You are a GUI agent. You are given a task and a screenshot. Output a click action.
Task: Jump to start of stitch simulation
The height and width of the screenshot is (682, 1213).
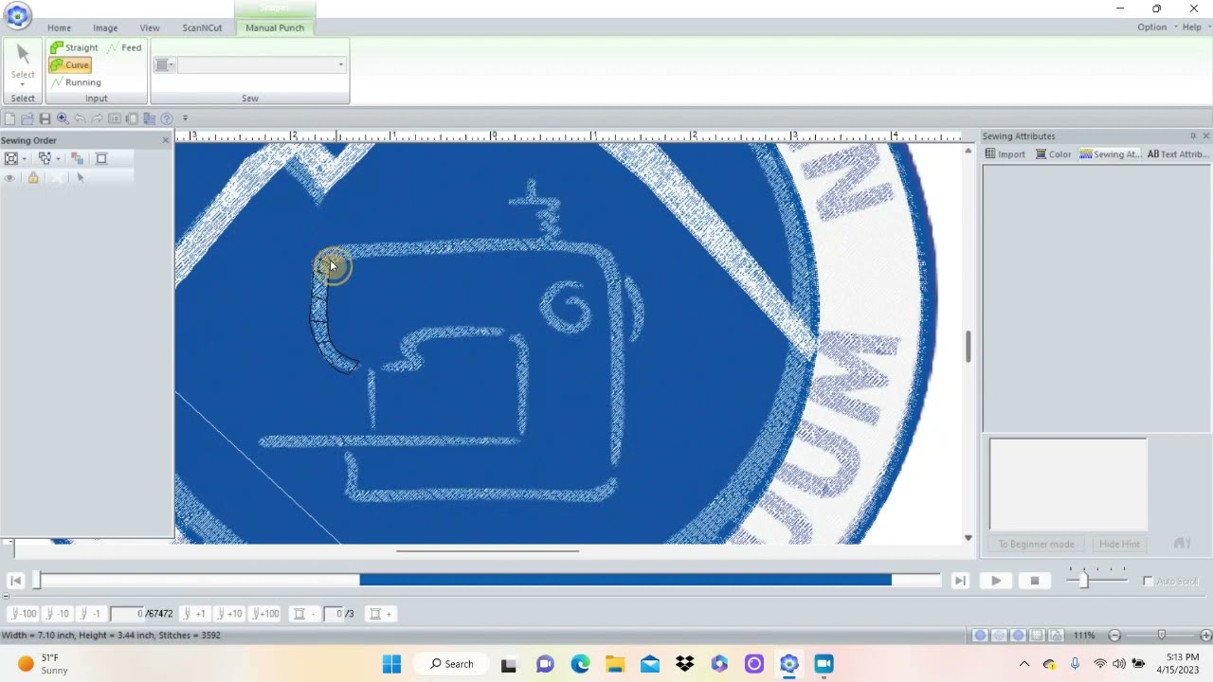(16, 581)
